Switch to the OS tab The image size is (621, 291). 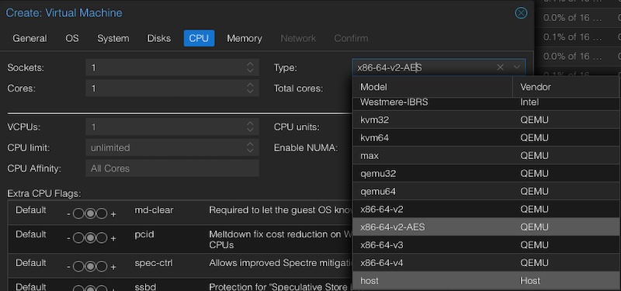72,38
